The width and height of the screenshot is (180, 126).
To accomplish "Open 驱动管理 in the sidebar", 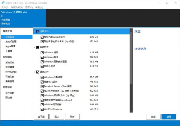I will [10, 67].
